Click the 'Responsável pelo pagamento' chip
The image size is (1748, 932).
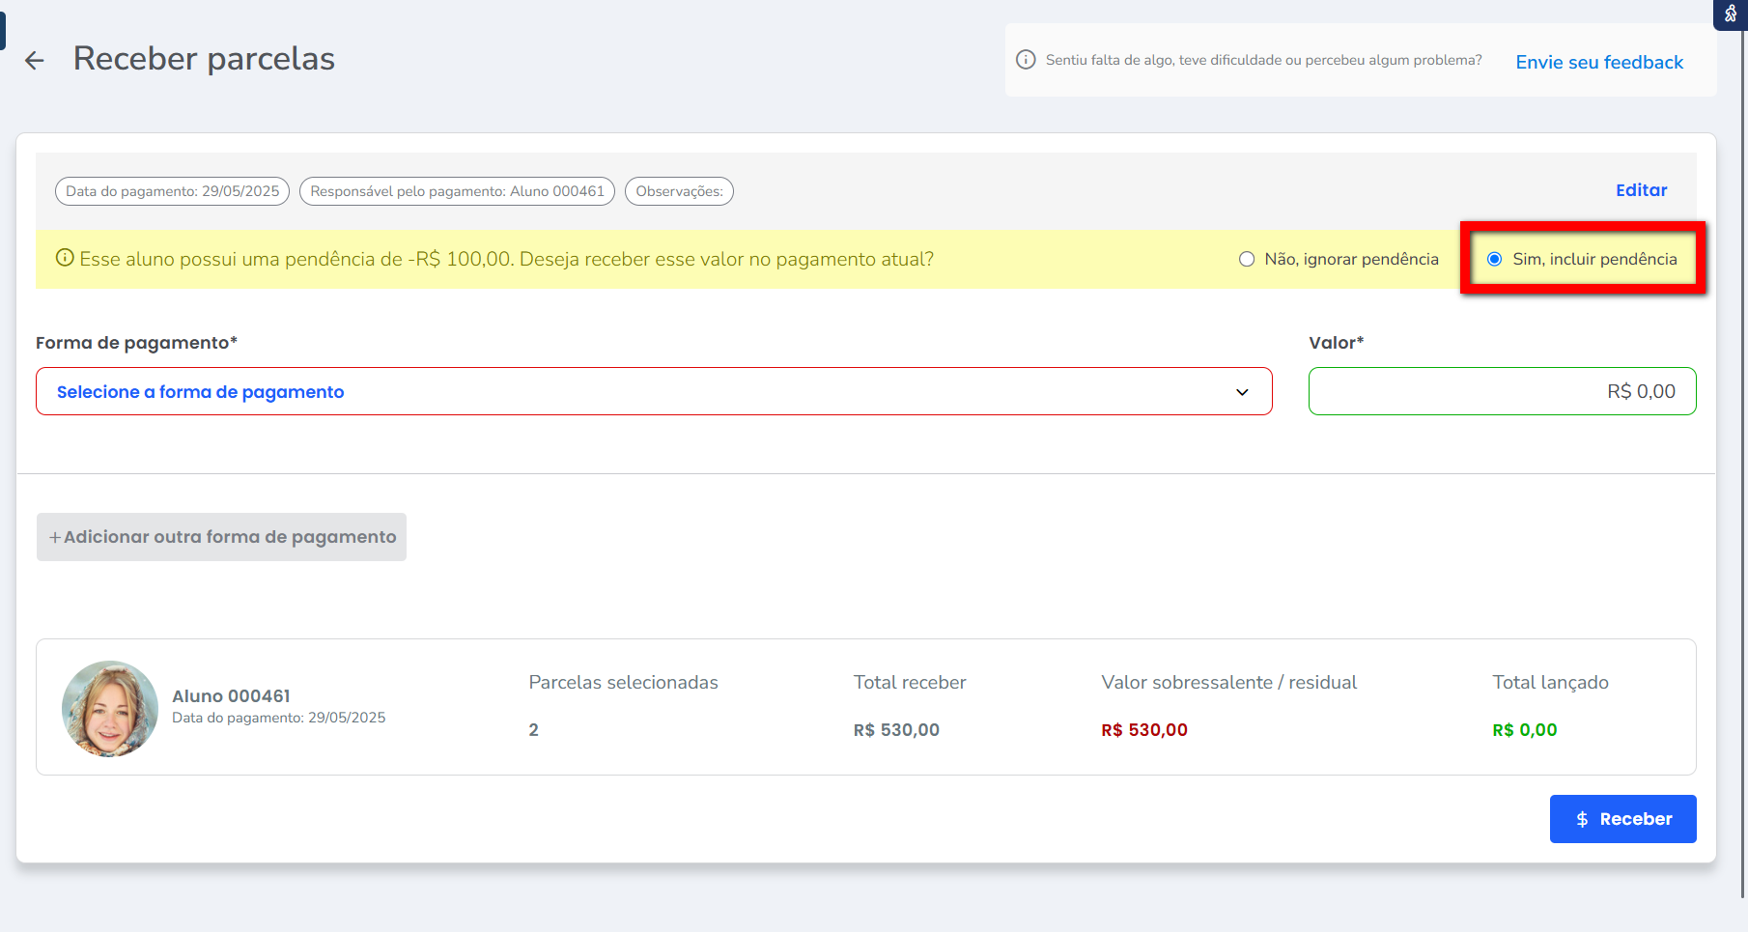[x=457, y=191]
